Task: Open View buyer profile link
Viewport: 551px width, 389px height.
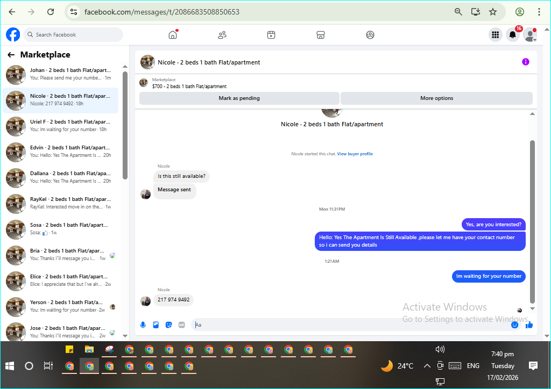Action: (355, 154)
